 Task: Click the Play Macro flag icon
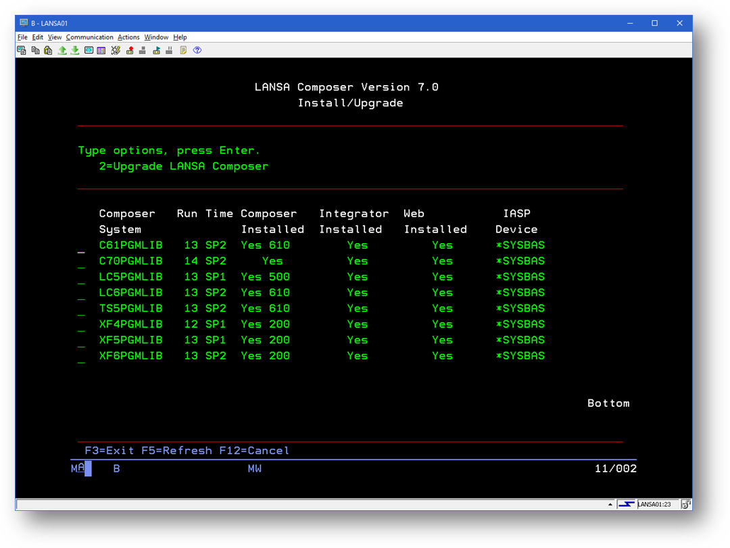pyautogui.click(x=156, y=50)
